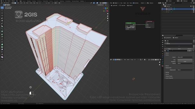Open the File menu

tap(3, 1)
